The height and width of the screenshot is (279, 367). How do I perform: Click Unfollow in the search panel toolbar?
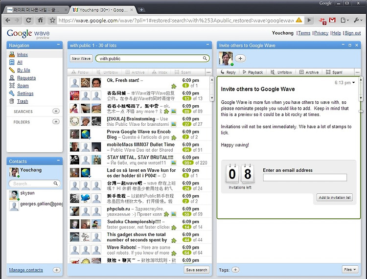click(x=108, y=72)
